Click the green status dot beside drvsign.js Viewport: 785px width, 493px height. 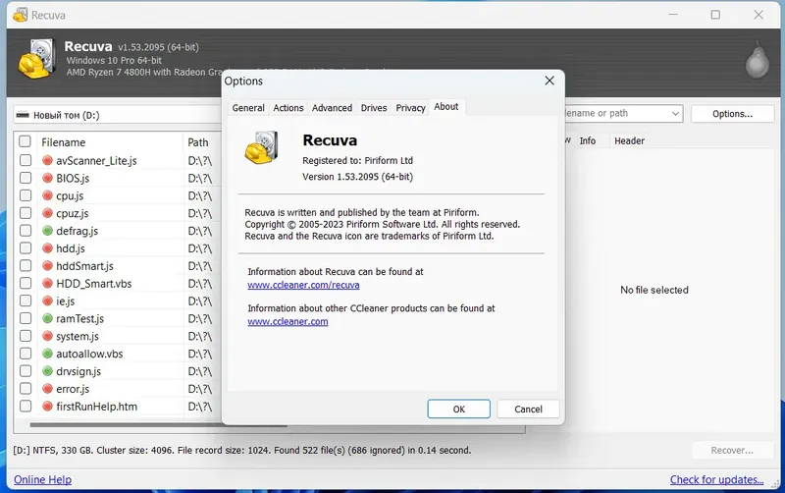47,371
